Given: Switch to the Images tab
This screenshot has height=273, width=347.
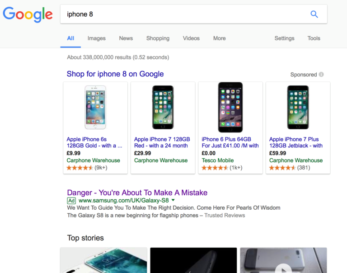Looking at the screenshot, I should click(96, 38).
